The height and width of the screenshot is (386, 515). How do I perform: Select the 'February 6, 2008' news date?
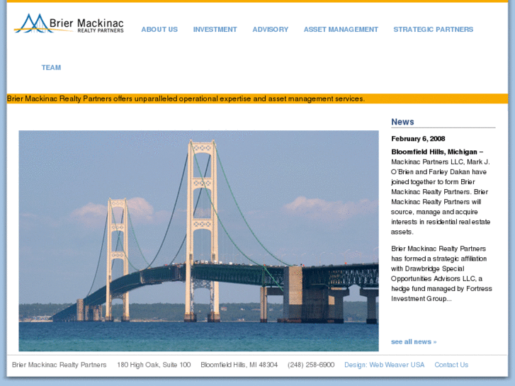418,139
